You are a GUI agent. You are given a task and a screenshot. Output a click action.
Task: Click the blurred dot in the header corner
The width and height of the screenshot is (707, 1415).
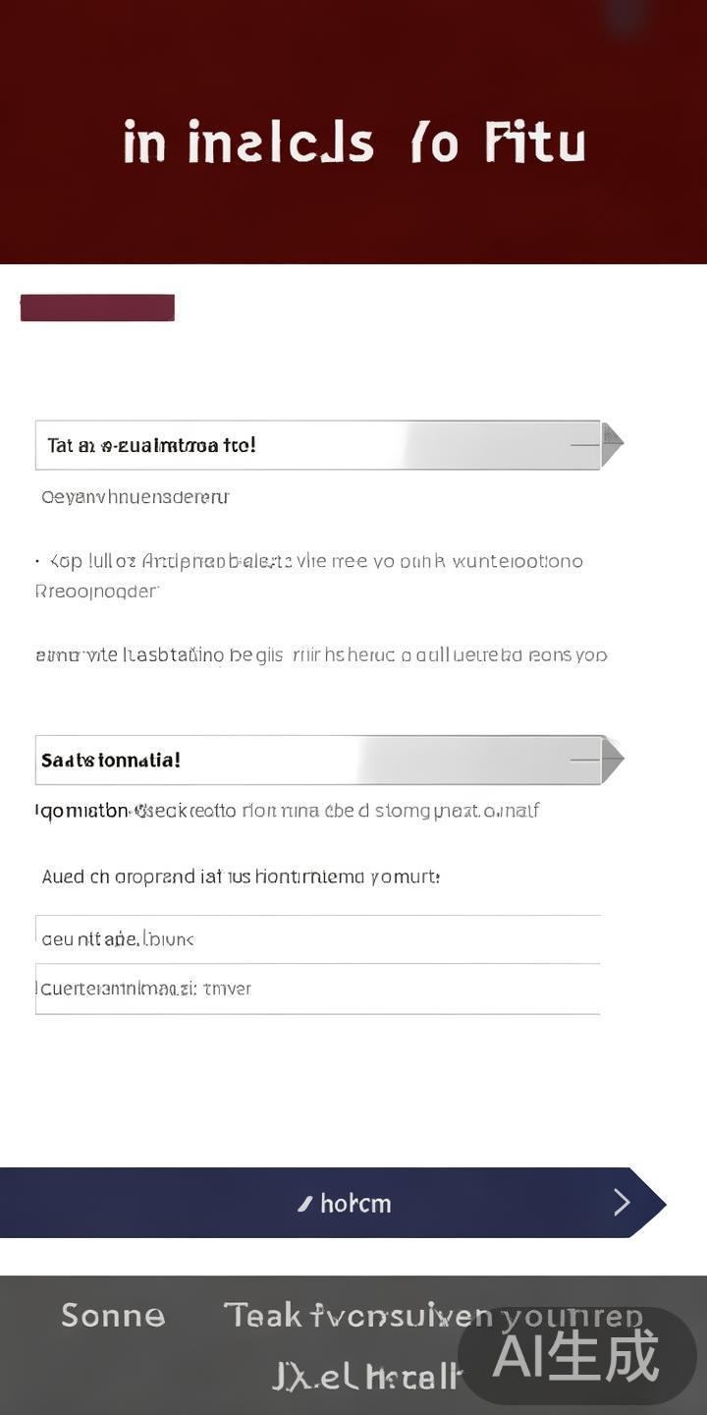625,17
